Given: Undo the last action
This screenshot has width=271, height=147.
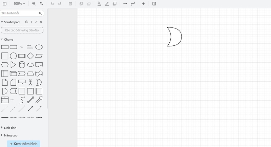Looking at the screenshot, I should tap(52, 4).
